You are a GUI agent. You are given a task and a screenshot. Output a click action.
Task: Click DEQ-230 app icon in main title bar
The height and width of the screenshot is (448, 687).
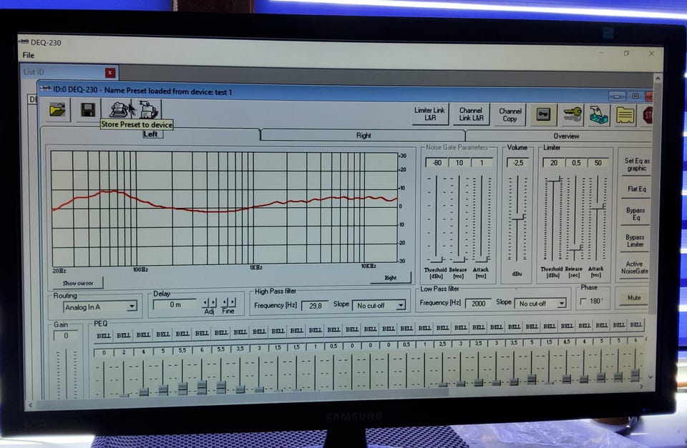[x=24, y=42]
